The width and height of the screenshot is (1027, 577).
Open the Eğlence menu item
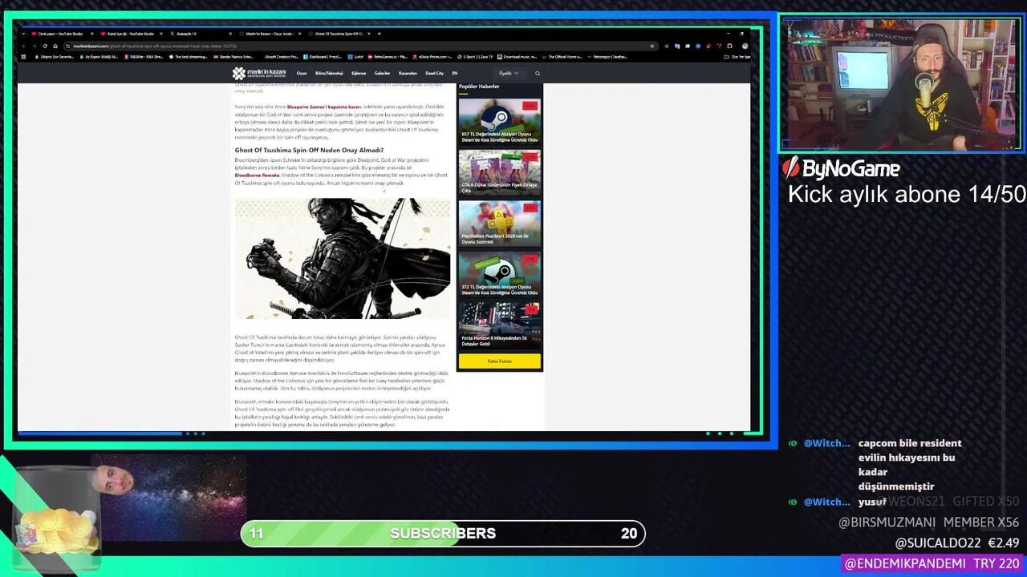point(359,73)
